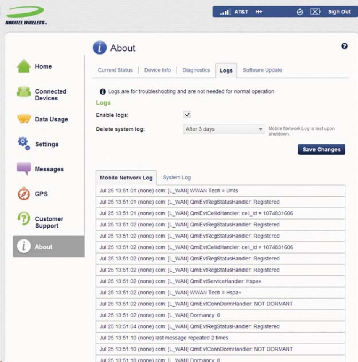Open the Data Usage label
Image resolution: width=358 pixels, height=362 pixels.
(x=51, y=120)
